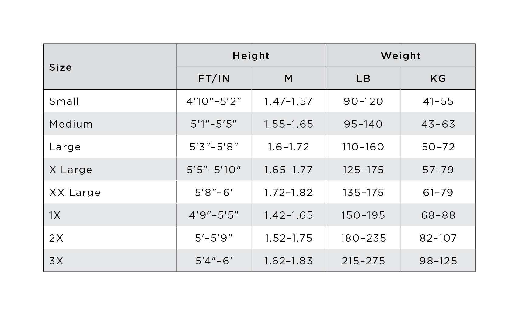Click the 5'1"-5'5" height cell
Viewport: 519px width, 316px height.
(214, 124)
